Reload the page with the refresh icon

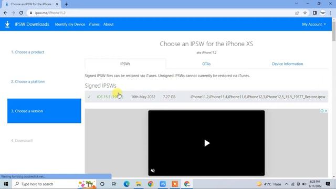[x=21, y=13]
